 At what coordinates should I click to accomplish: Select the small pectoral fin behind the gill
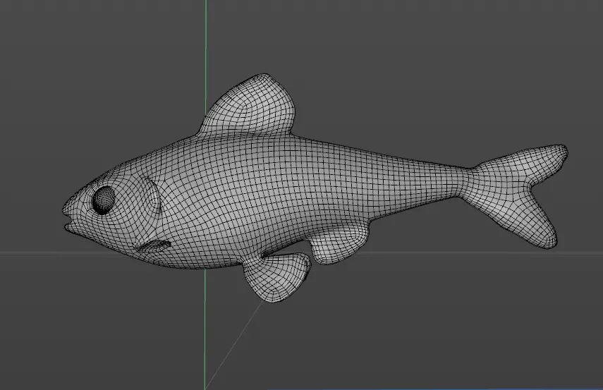(x=154, y=246)
